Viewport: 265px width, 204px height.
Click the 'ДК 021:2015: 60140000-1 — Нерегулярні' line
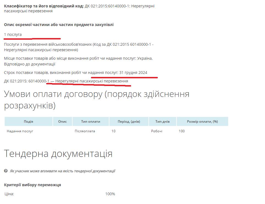tap(66, 81)
